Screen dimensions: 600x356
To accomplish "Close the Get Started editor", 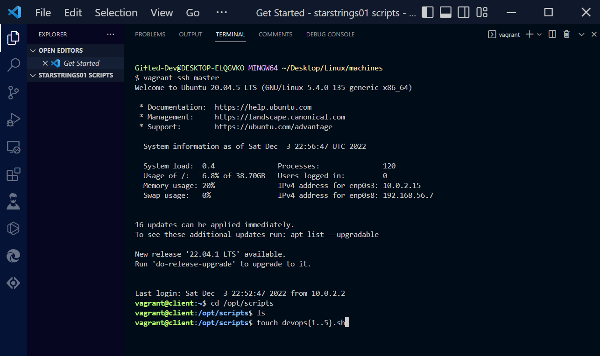I will click(45, 63).
